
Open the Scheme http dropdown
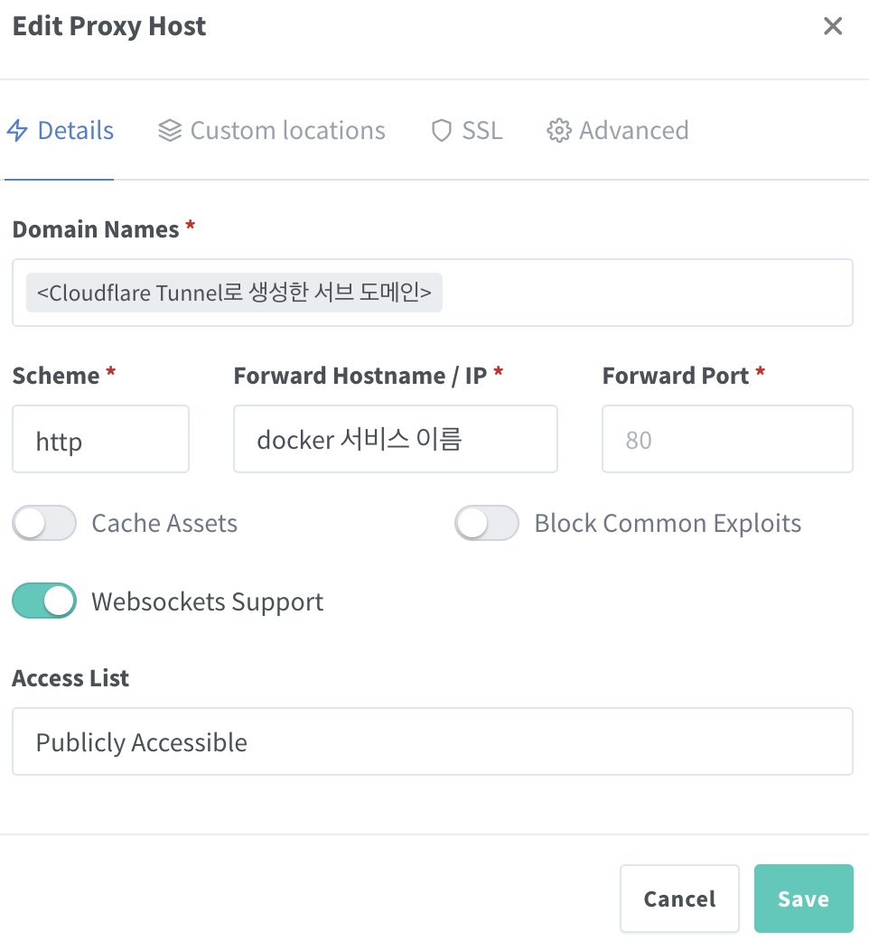point(100,440)
